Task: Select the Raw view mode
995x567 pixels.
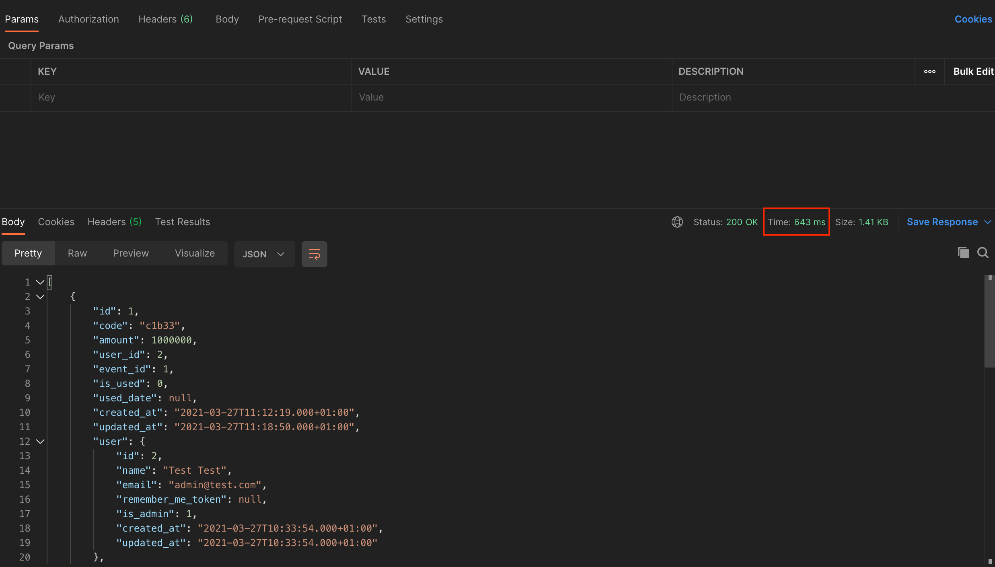Action: (77, 253)
